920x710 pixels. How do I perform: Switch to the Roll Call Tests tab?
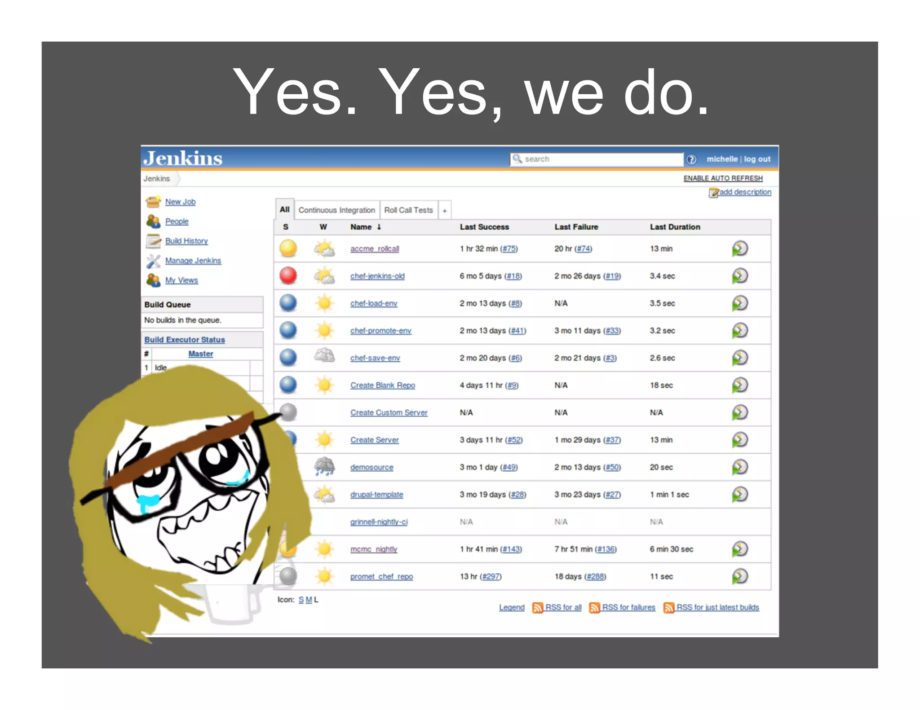coord(408,210)
